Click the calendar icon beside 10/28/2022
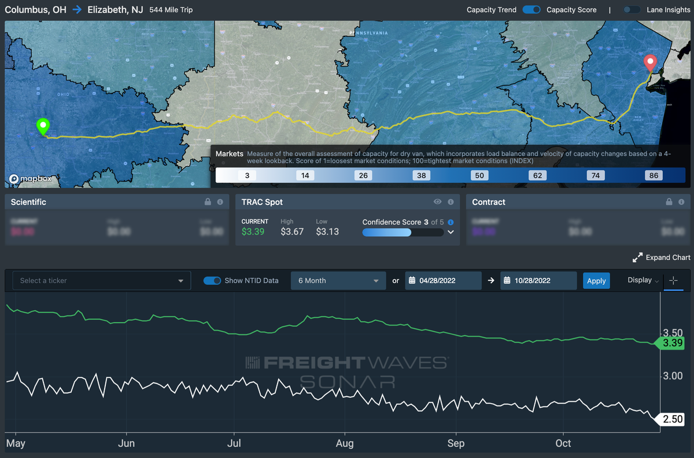The height and width of the screenshot is (458, 694). pyautogui.click(x=507, y=281)
